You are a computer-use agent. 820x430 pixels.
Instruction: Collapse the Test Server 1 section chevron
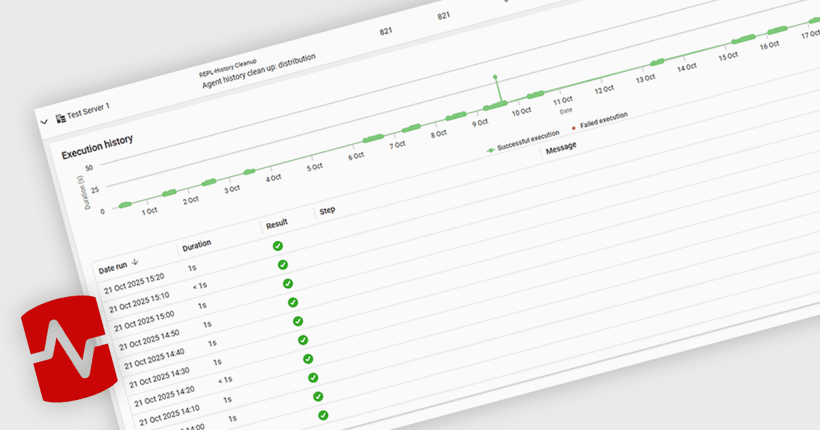click(x=44, y=121)
